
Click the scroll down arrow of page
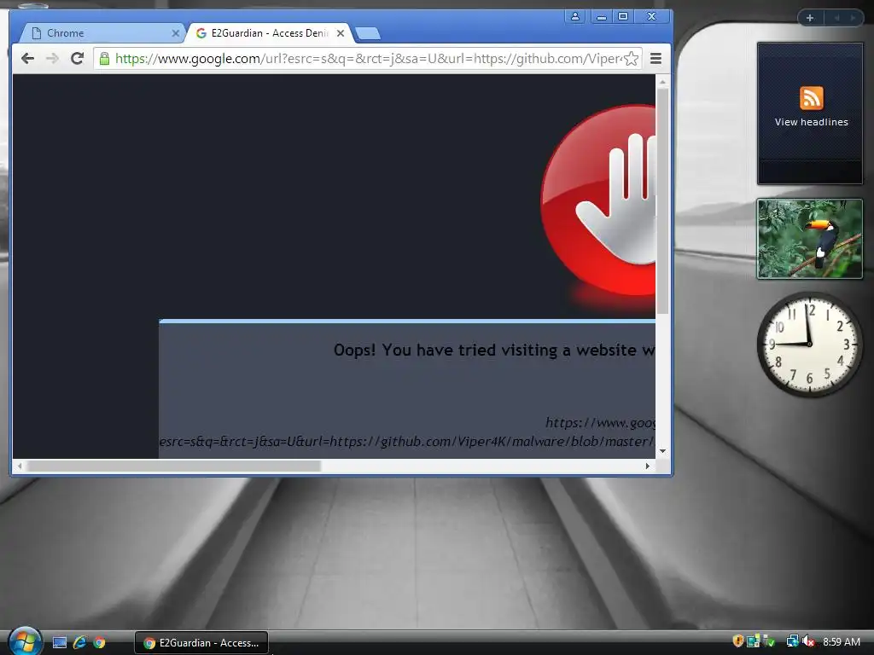point(662,451)
